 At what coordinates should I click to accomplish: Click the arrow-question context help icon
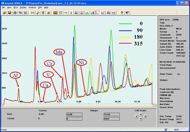(x=127, y=13)
